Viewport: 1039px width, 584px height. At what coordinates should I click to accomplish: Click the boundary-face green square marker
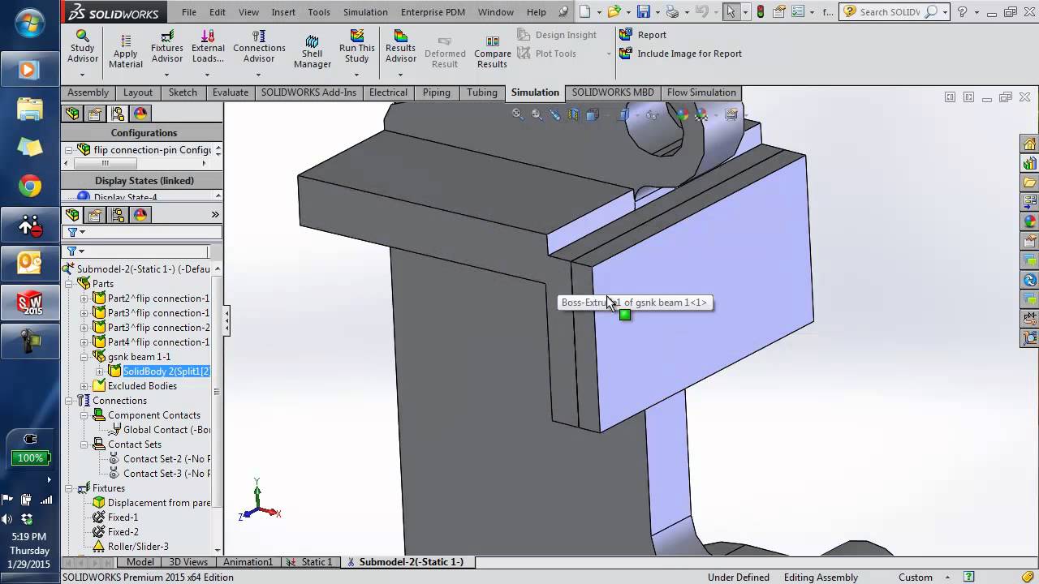click(x=624, y=315)
